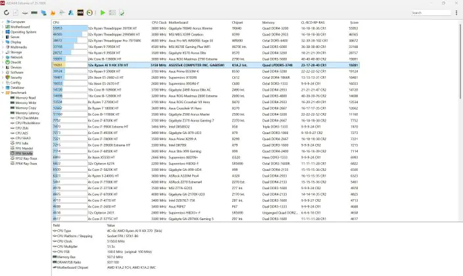Sort by the Motherboard column header

coord(178,22)
